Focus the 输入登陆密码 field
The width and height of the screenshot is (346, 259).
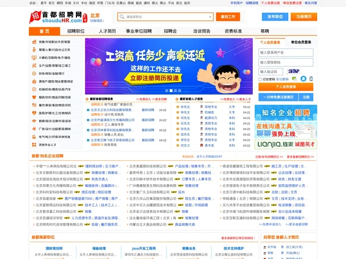(286, 62)
